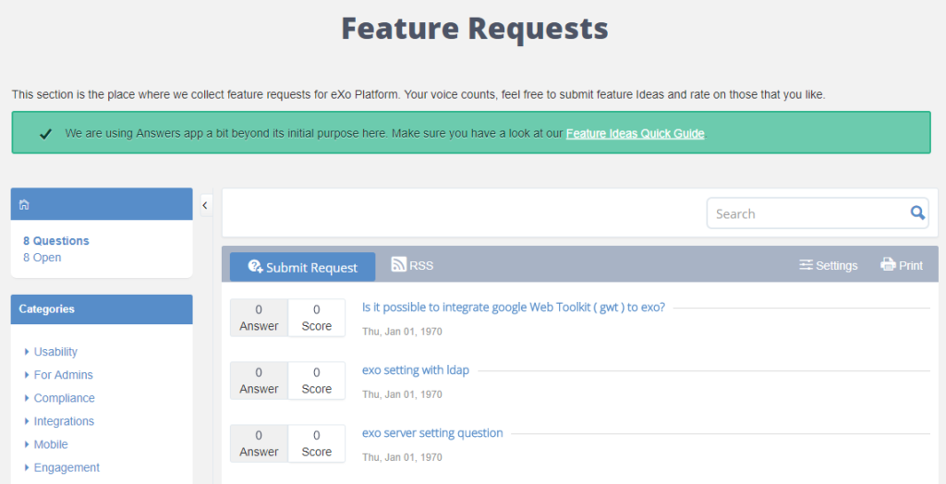Click Answer count box for the gwt question
This screenshot has width=946, height=484.
(259, 318)
